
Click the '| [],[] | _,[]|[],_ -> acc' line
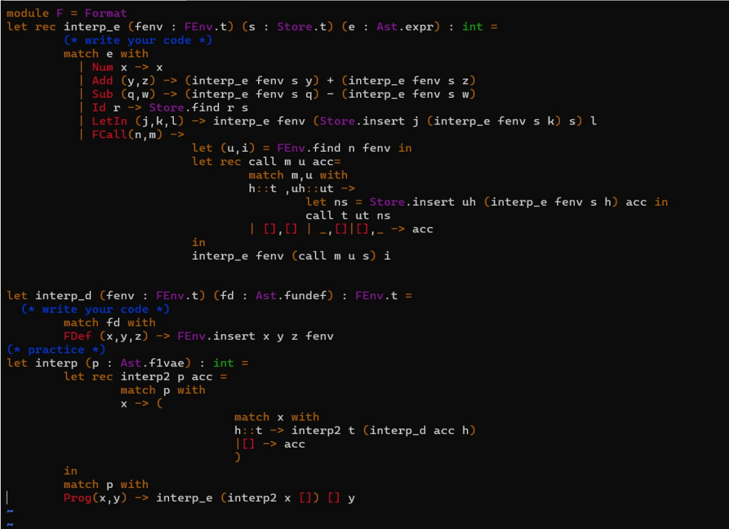click(x=342, y=229)
